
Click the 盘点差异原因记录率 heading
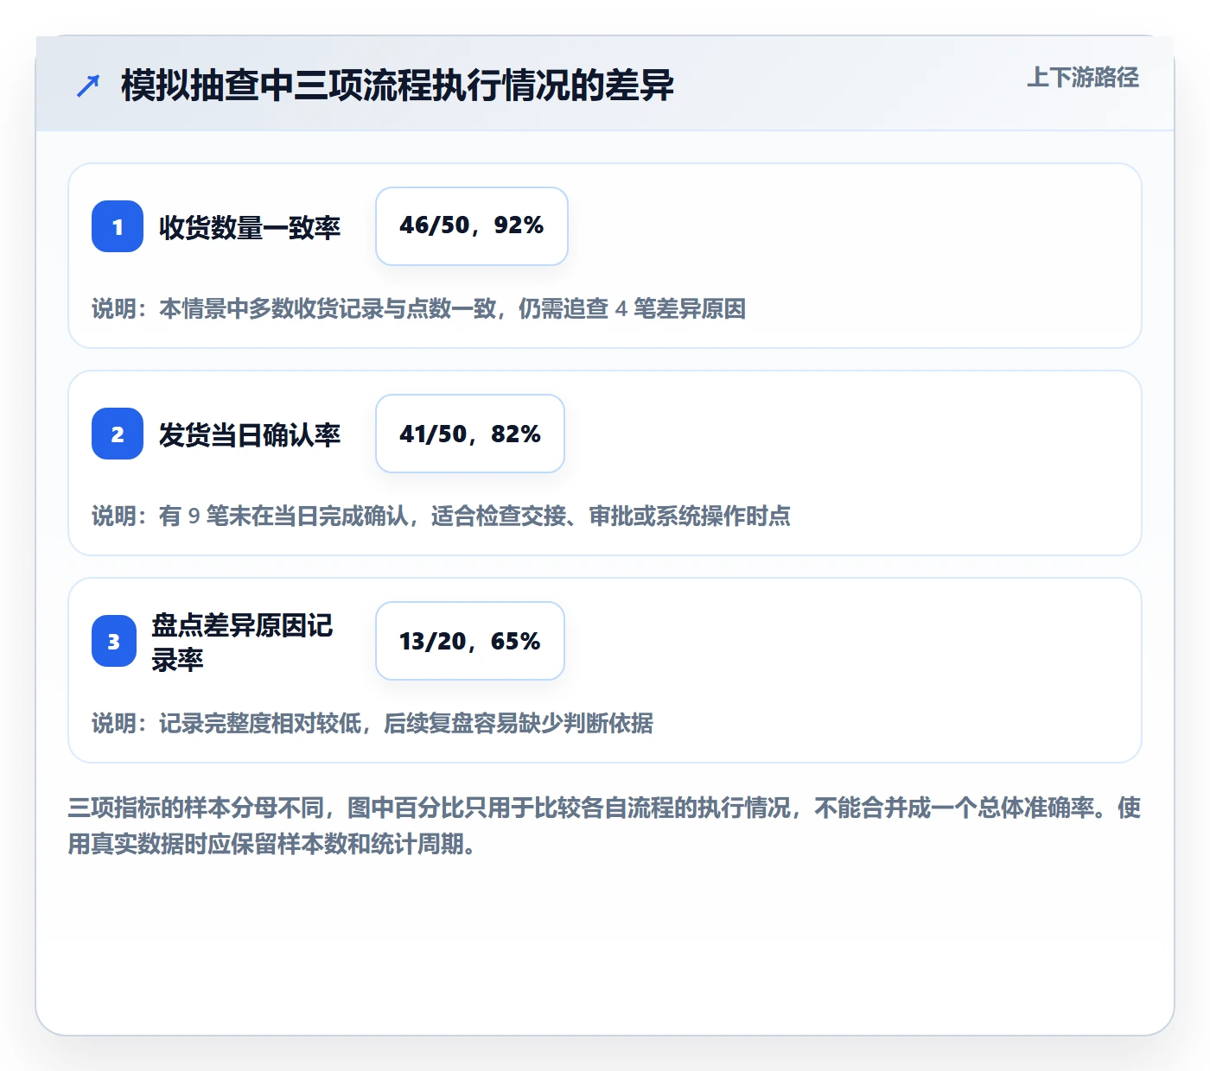point(242,642)
